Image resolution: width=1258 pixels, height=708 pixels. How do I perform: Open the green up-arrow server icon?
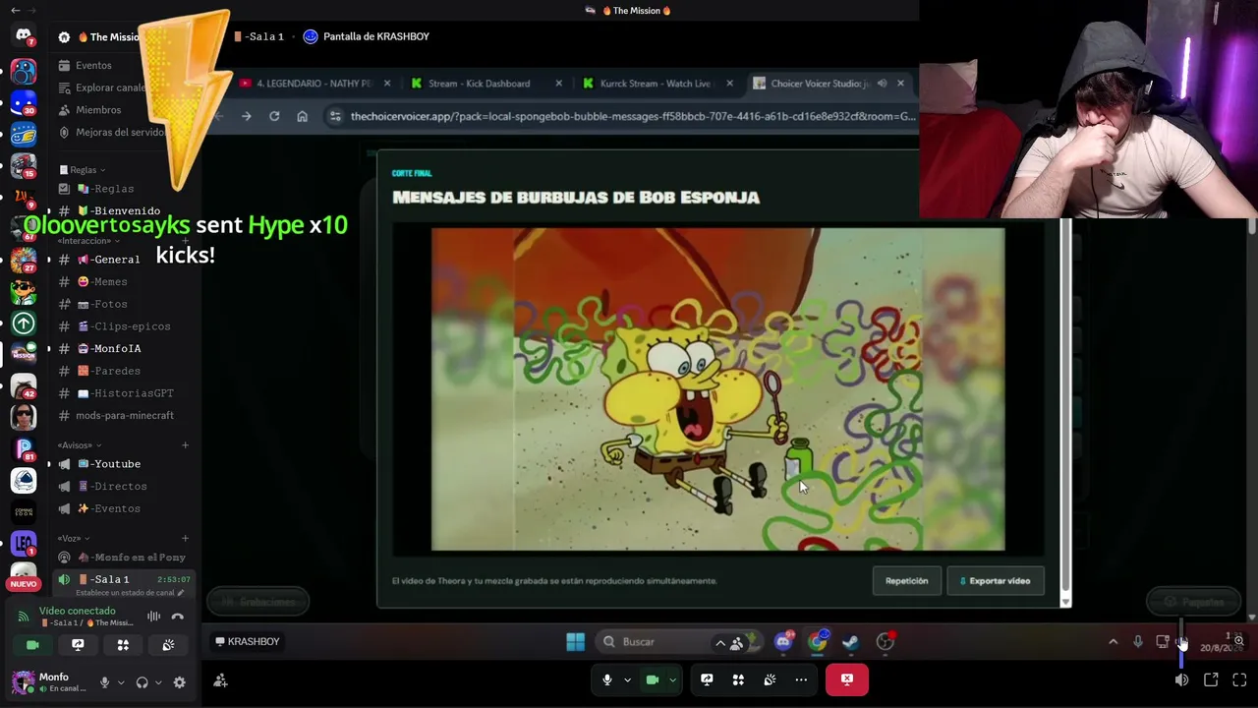24,323
